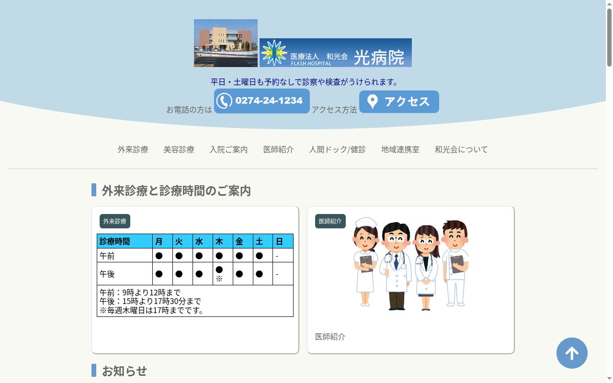Click the 土 column header

(263, 241)
